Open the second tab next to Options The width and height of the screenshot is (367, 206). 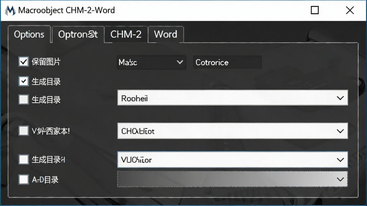pyautogui.click(x=78, y=34)
